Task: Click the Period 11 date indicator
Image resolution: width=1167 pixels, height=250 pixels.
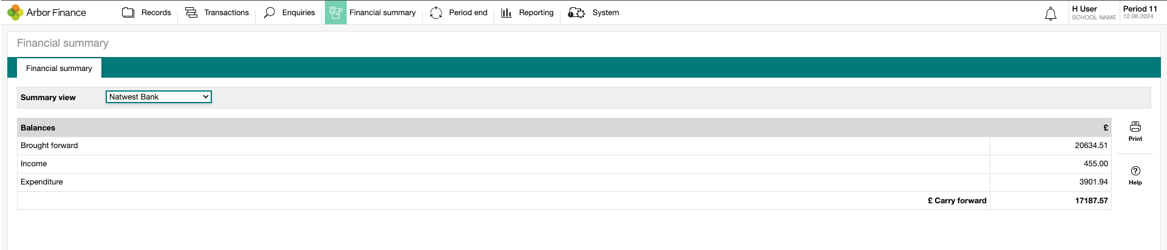Action: 1140,13
